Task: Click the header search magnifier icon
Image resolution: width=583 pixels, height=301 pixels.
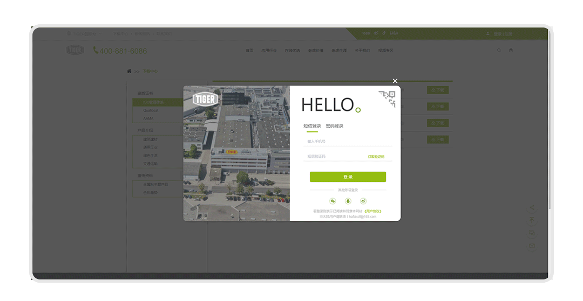Action: (499, 51)
